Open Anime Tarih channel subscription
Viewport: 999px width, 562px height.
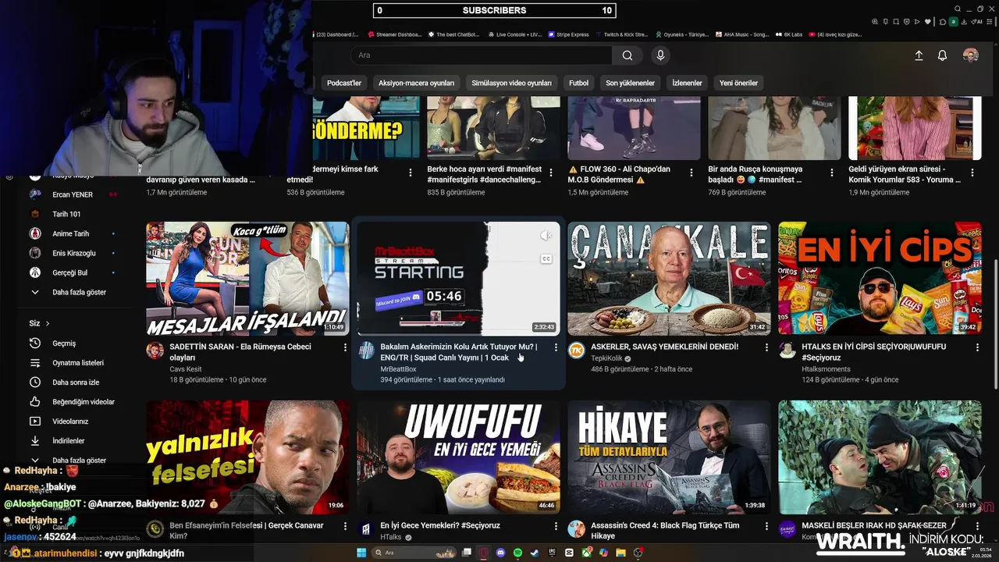[74, 233]
